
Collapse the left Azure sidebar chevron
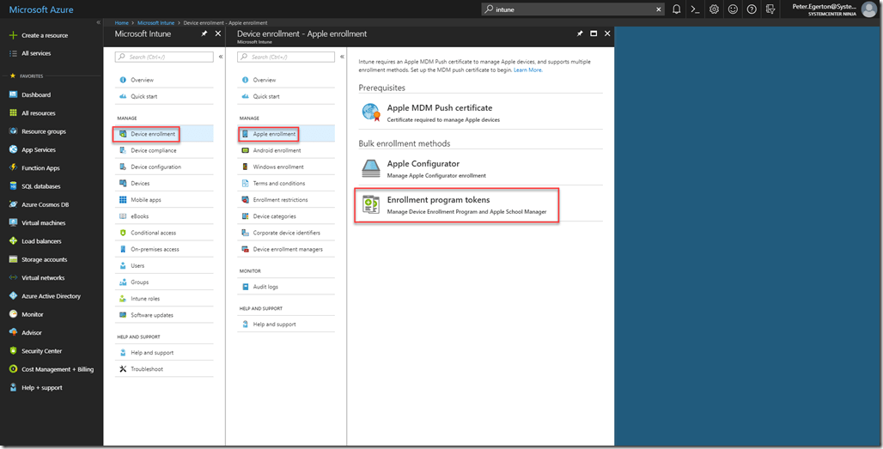98,21
